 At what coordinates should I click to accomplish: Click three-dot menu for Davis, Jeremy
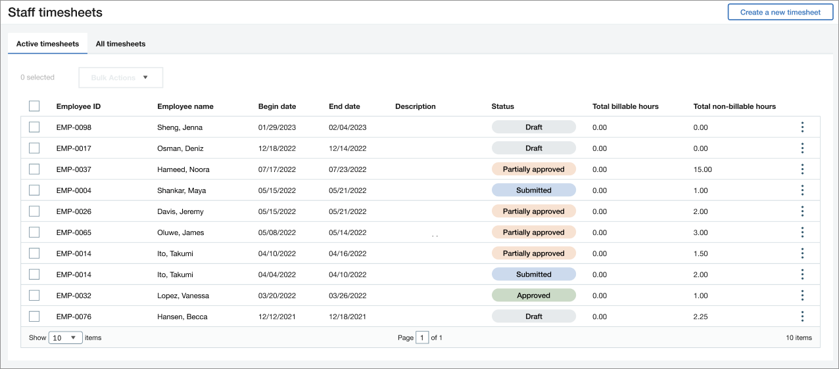pyautogui.click(x=802, y=211)
